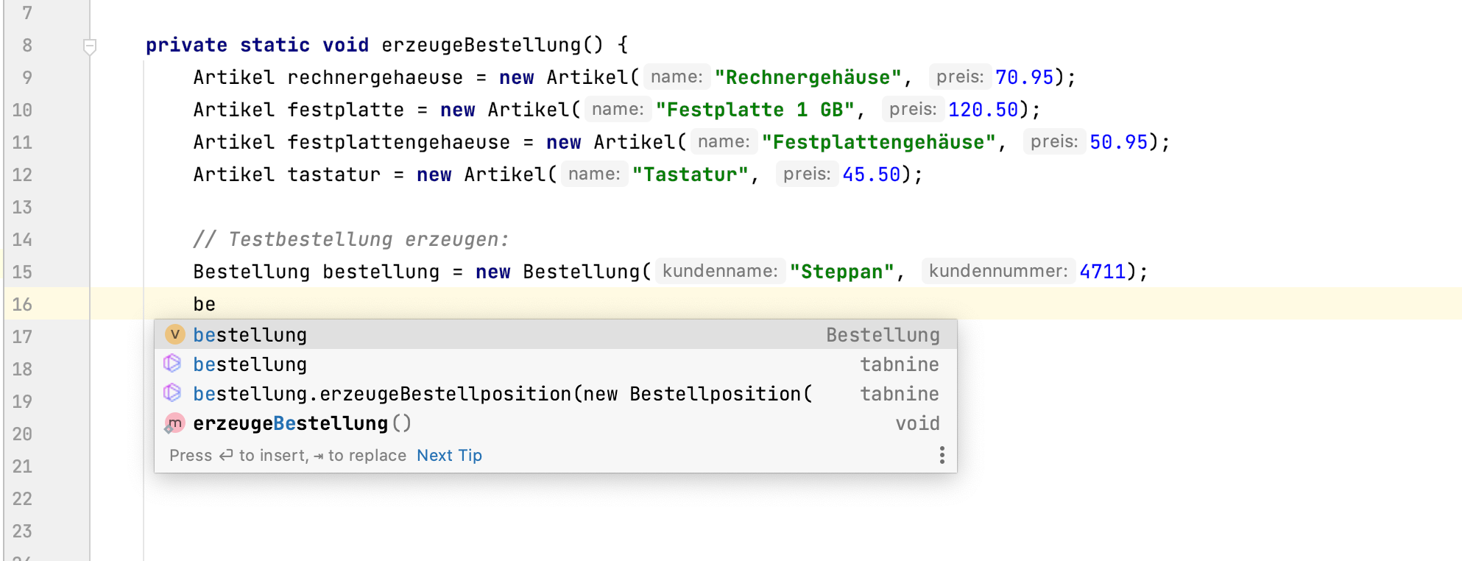Viewport: 1462px width, 561px height.
Task: Click the kundenname: inlay hint
Action: tap(719, 272)
